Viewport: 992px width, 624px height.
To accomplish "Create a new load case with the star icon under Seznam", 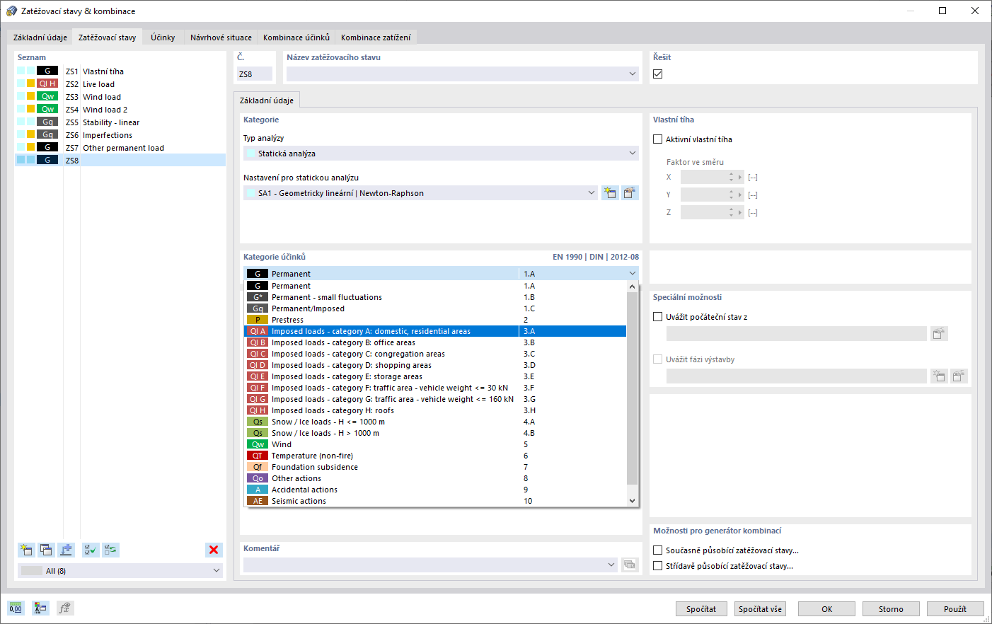I will click(x=26, y=550).
